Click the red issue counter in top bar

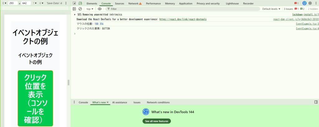coord(297,3)
